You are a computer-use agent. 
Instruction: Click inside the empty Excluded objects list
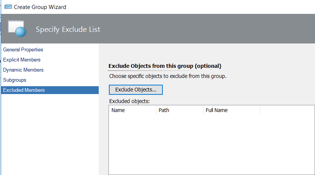212,145
